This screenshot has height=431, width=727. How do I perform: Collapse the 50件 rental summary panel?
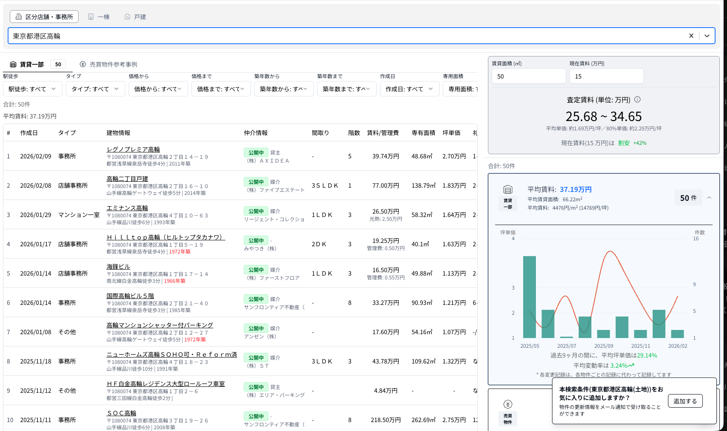click(709, 197)
